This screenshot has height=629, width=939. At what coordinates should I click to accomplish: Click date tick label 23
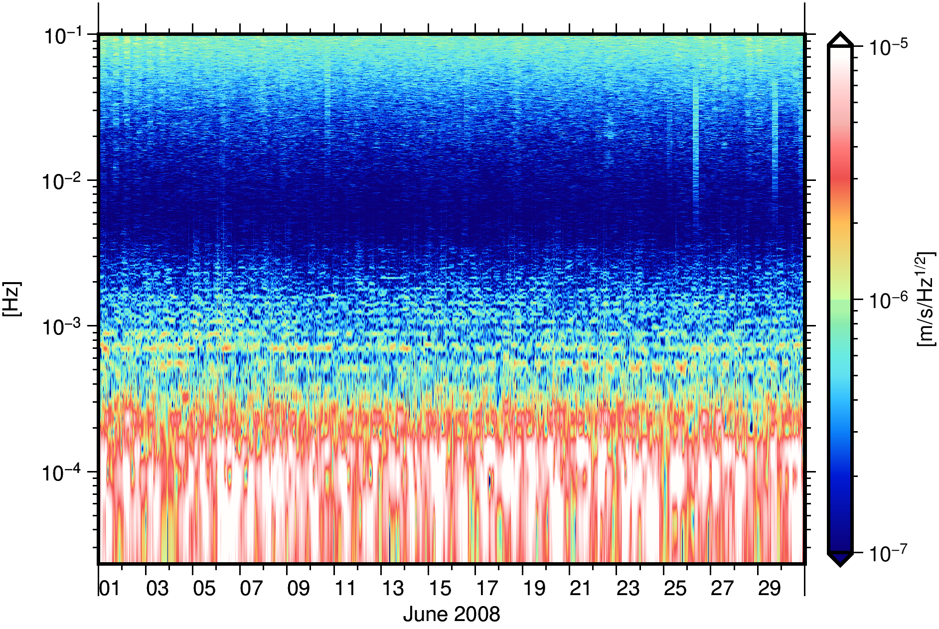tap(627, 589)
